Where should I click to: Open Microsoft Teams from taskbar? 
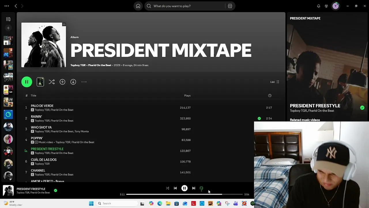(x=236, y=203)
